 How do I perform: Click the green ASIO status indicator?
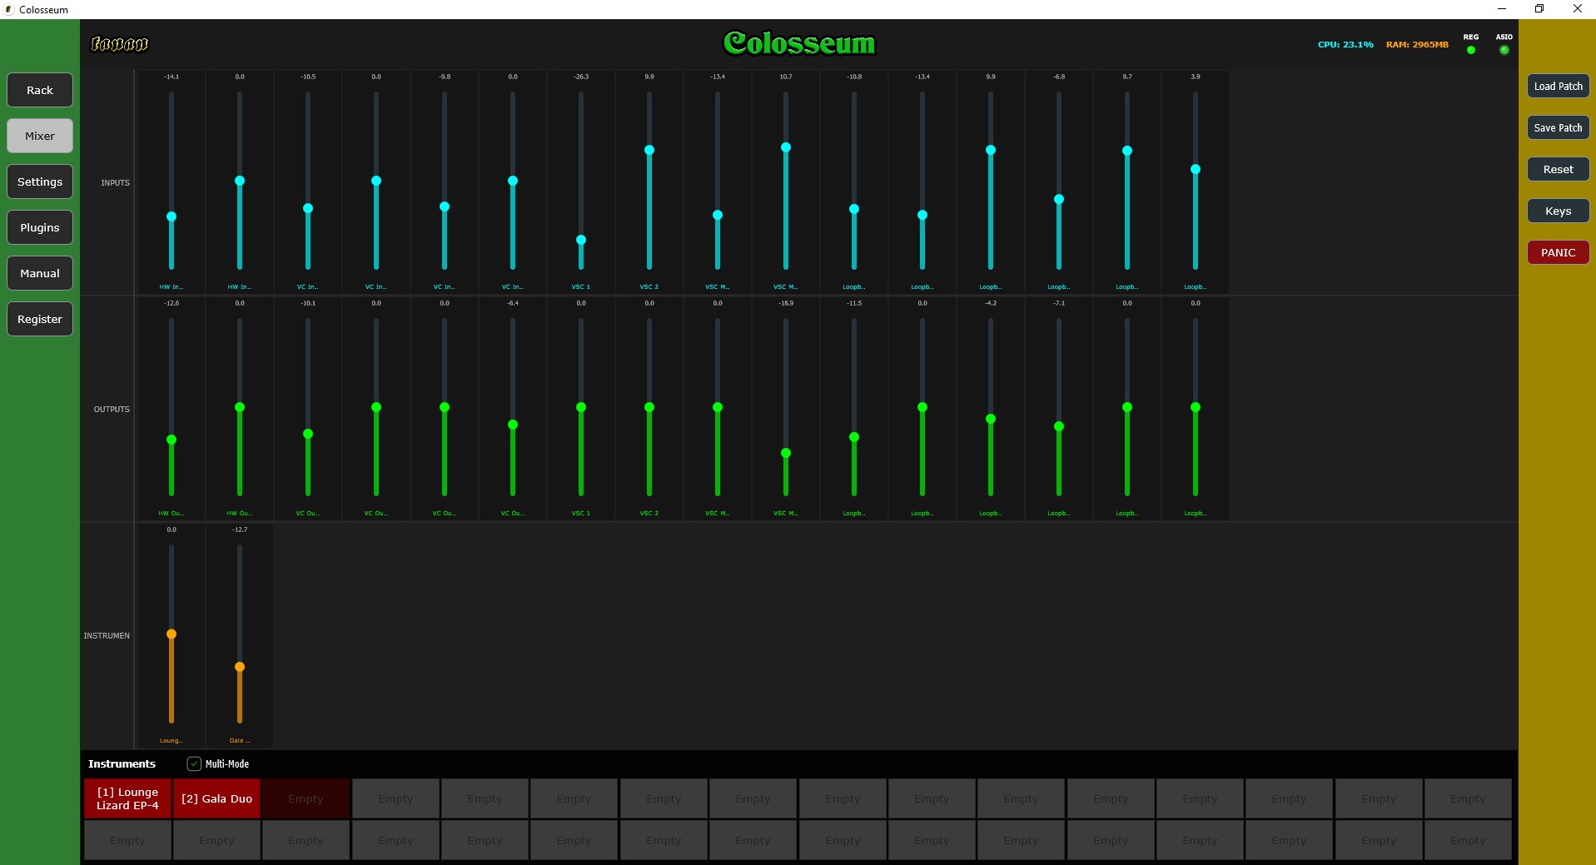[1504, 50]
